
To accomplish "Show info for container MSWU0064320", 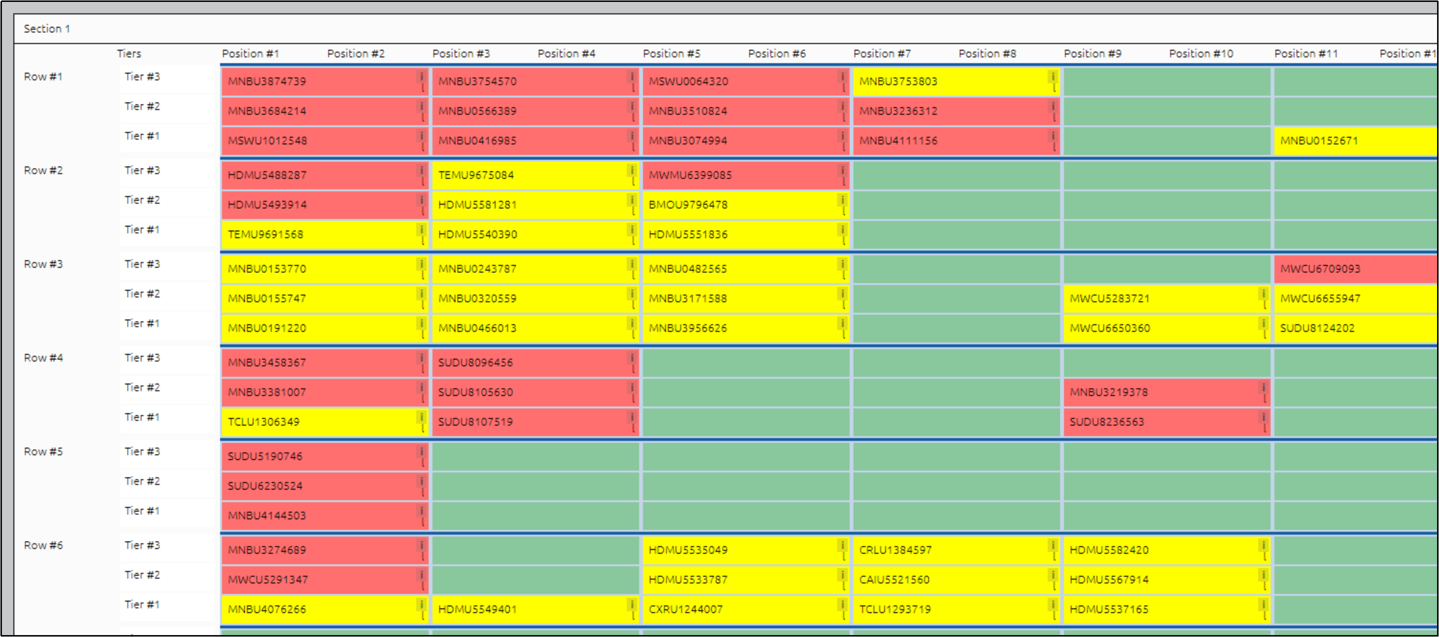I will [x=842, y=77].
